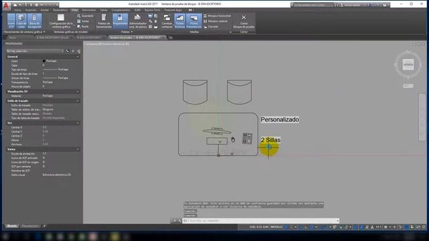Expand the Paletas panel dropdown
The width and height of the screenshot is (429, 241).
pos(127,32)
